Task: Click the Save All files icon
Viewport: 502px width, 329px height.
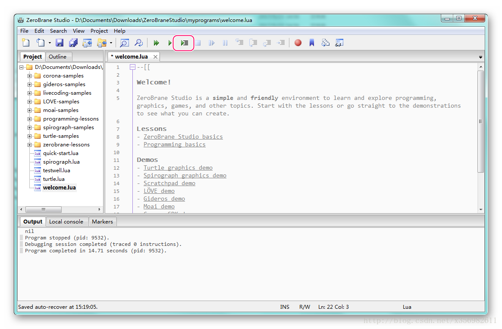Action: click(x=73, y=43)
